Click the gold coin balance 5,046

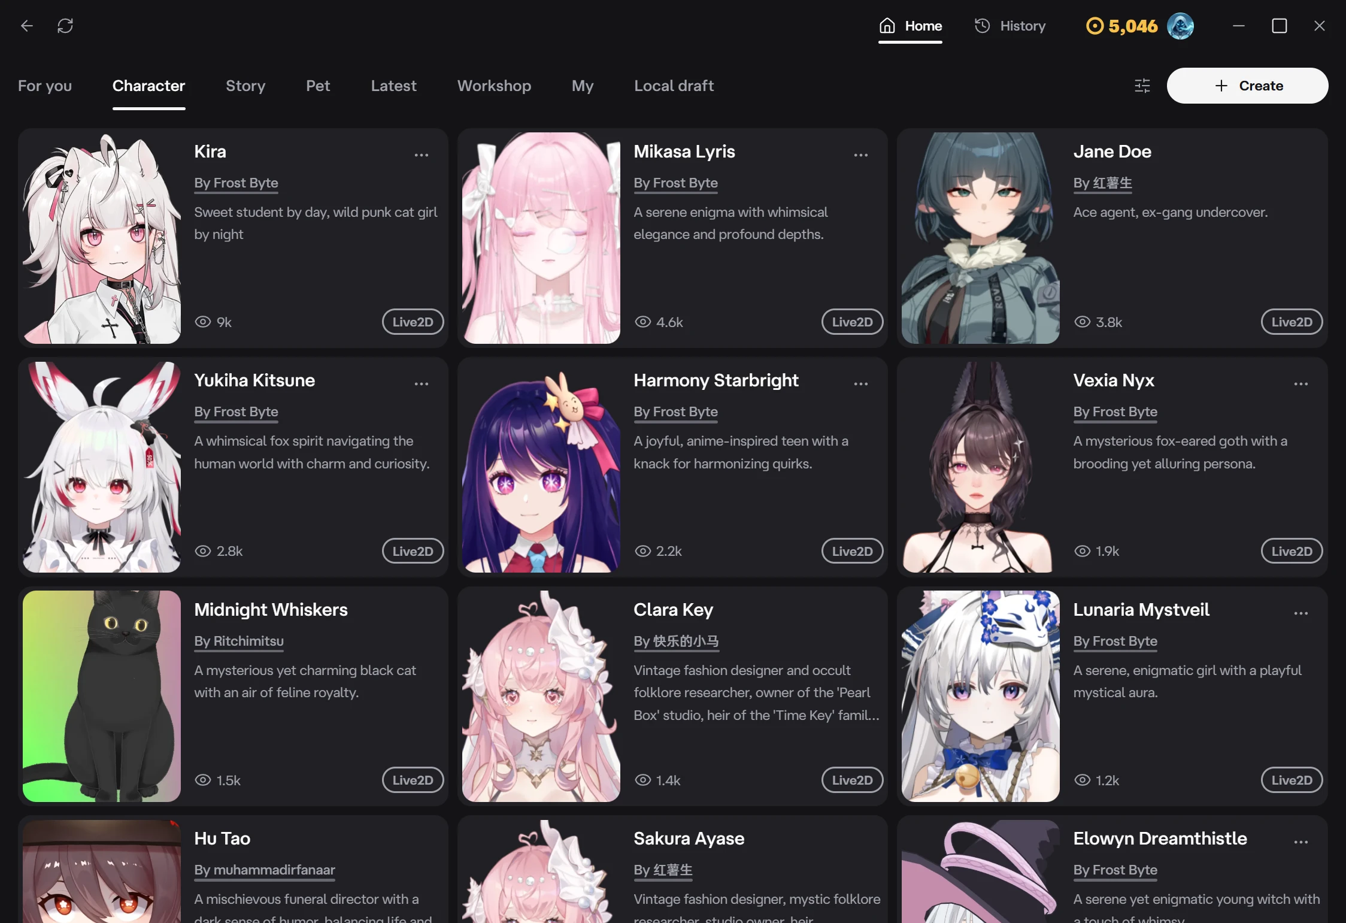pyautogui.click(x=1121, y=26)
